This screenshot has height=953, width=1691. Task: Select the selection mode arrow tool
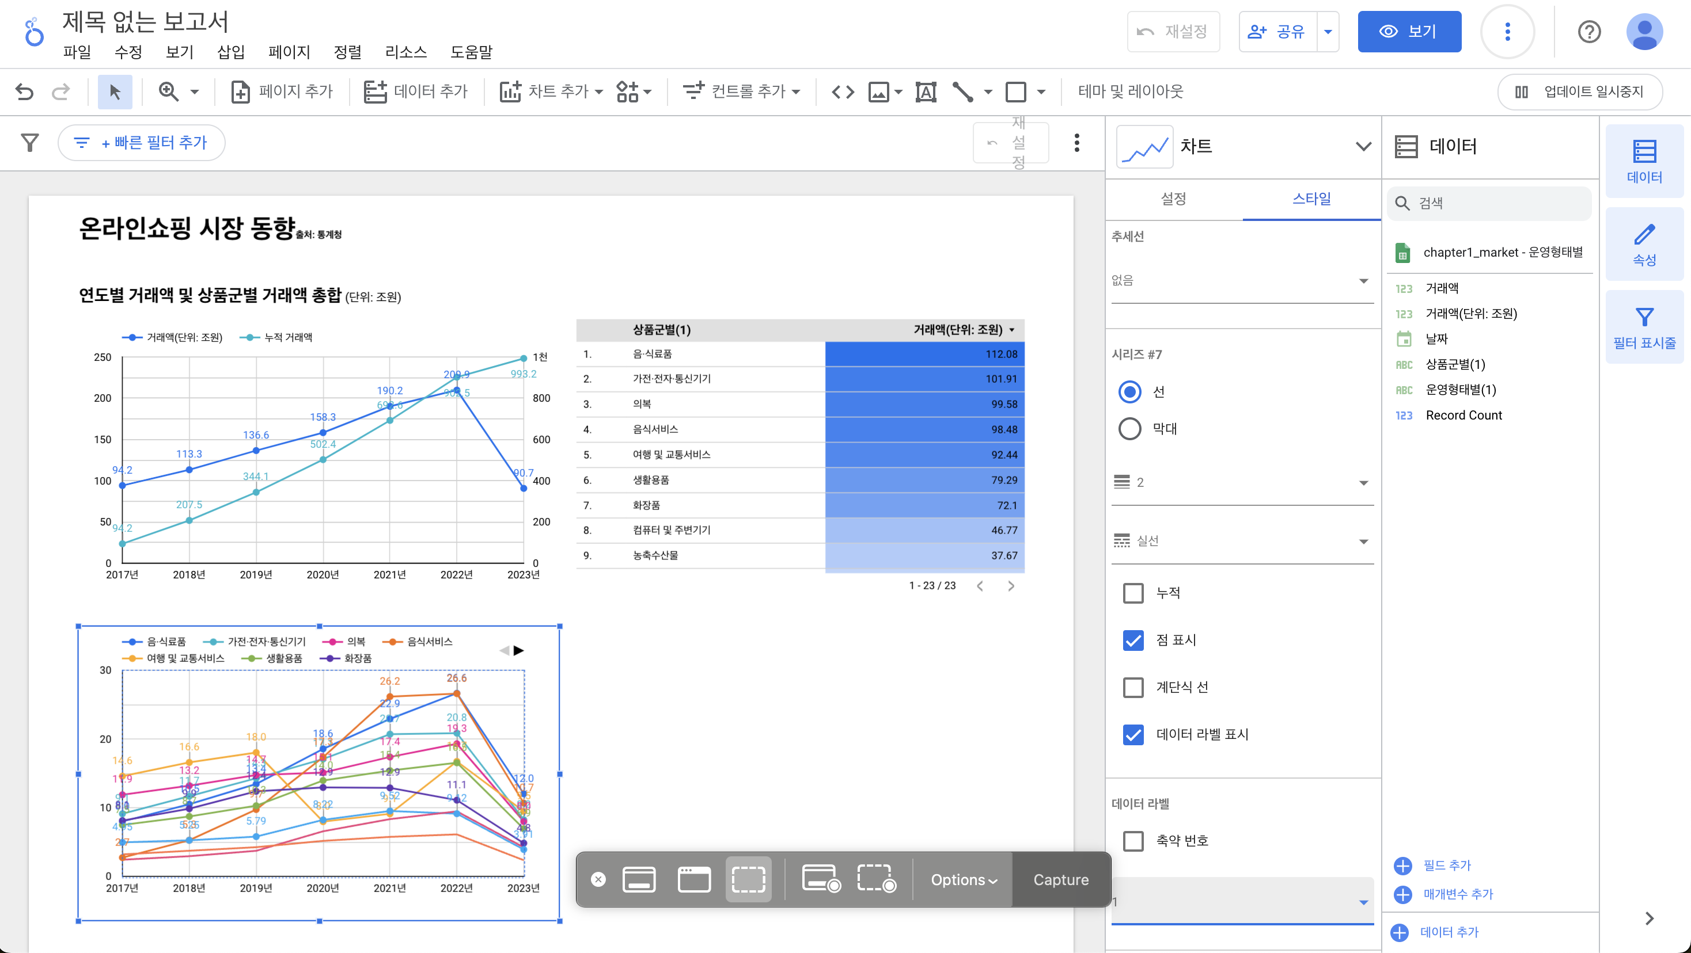point(115,91)
